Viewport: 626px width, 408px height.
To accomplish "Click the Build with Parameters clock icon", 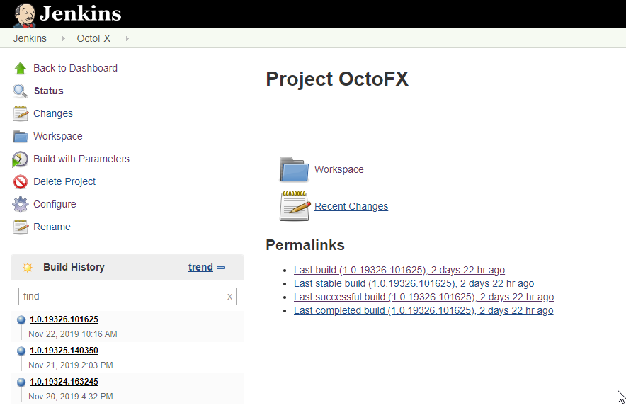I will 20,159.
